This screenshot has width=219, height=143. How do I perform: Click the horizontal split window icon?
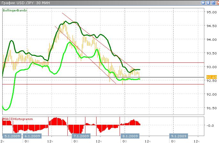(208, 3)
